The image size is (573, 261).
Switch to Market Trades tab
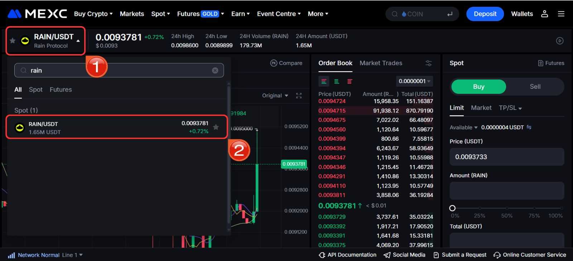381,63
